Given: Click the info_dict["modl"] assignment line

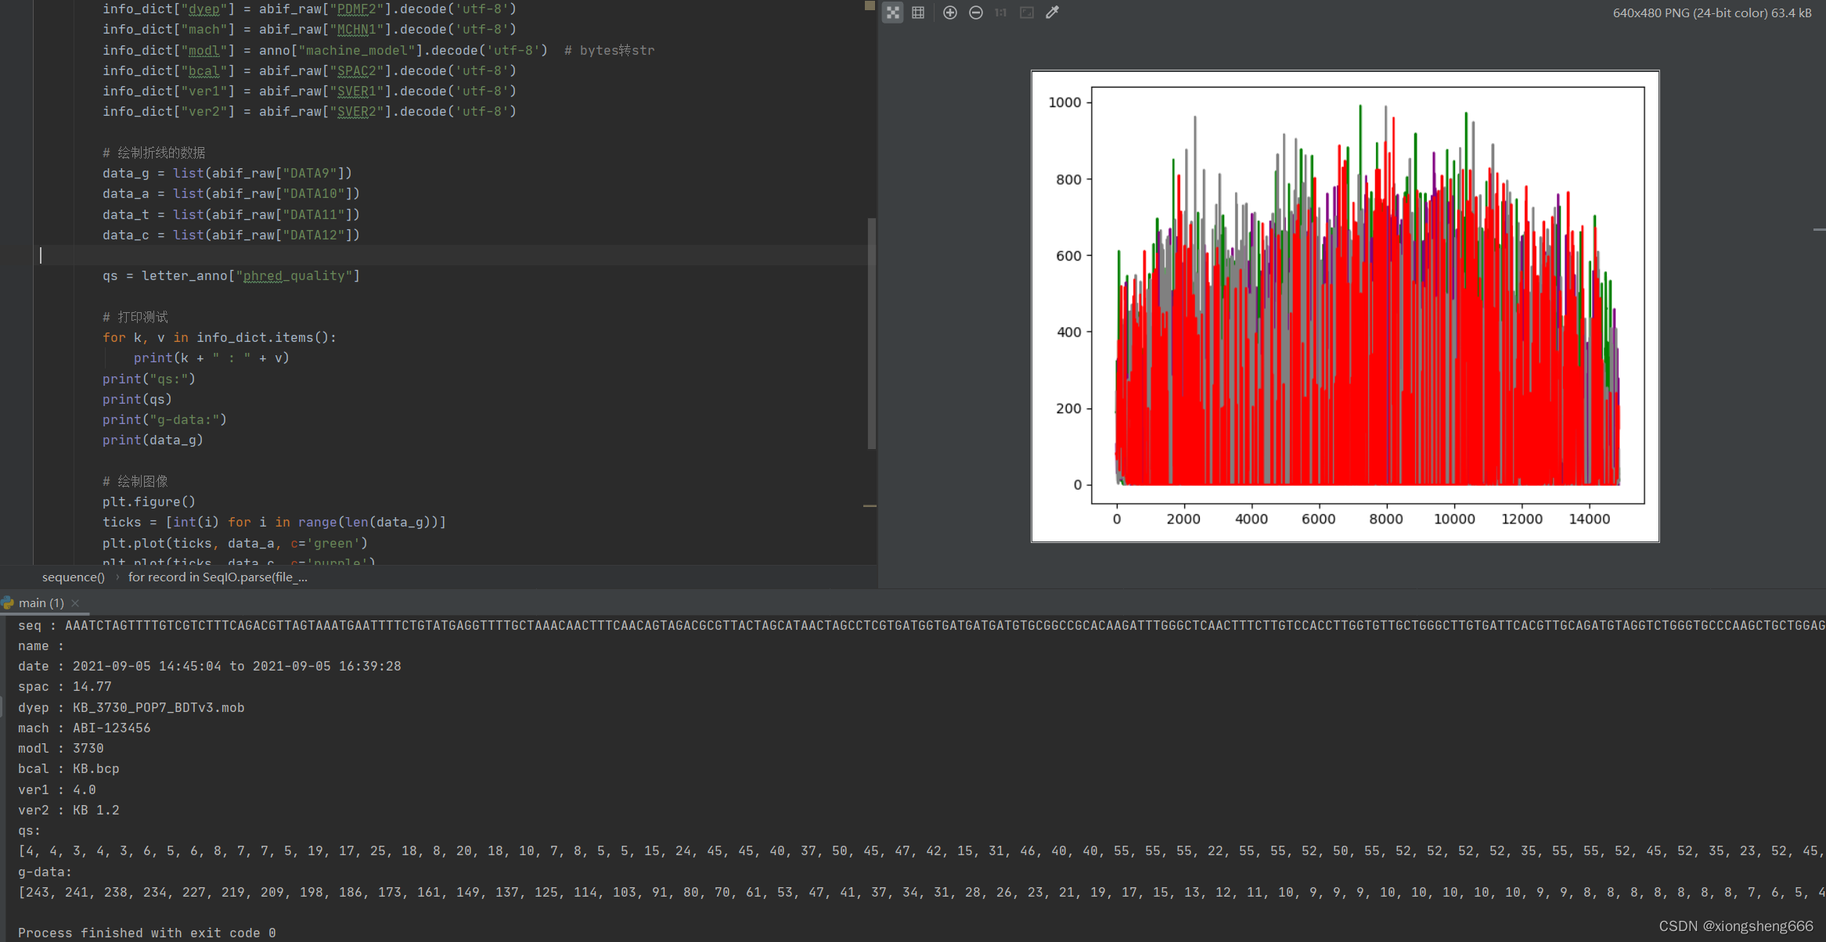Looking at the screenshot, I should coord(378,50).
